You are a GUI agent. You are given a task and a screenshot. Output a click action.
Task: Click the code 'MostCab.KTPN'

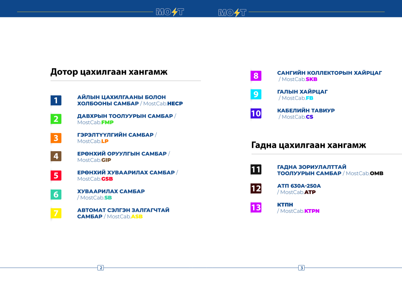coord(300,211)
